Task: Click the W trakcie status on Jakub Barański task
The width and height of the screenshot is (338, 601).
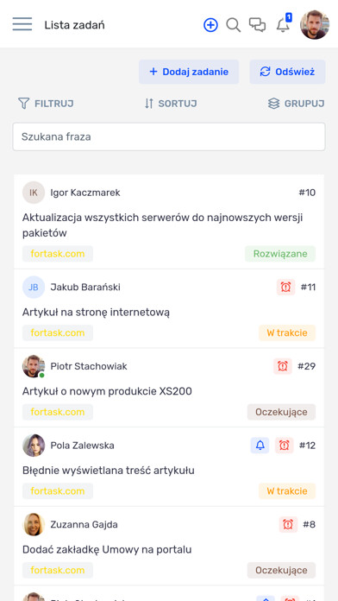Action: point(287,332)
